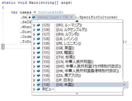Click the scroll-down arrow of datatip list
132x101 pixels.
[77, 94]
